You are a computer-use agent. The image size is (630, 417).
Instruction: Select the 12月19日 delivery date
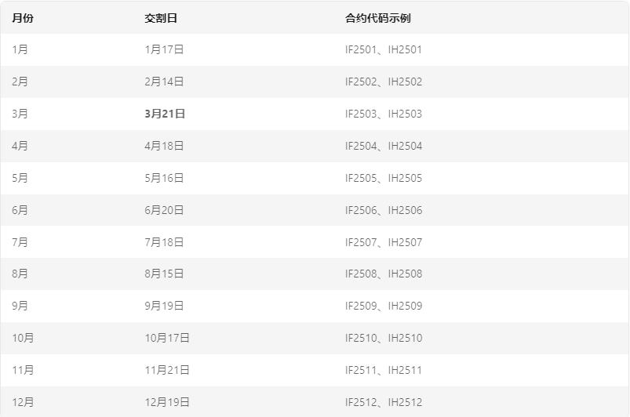(x=167, y=402)
